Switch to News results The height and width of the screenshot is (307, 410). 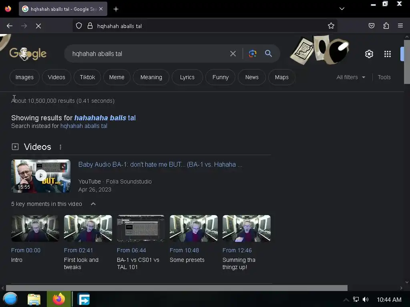point(252,77)
